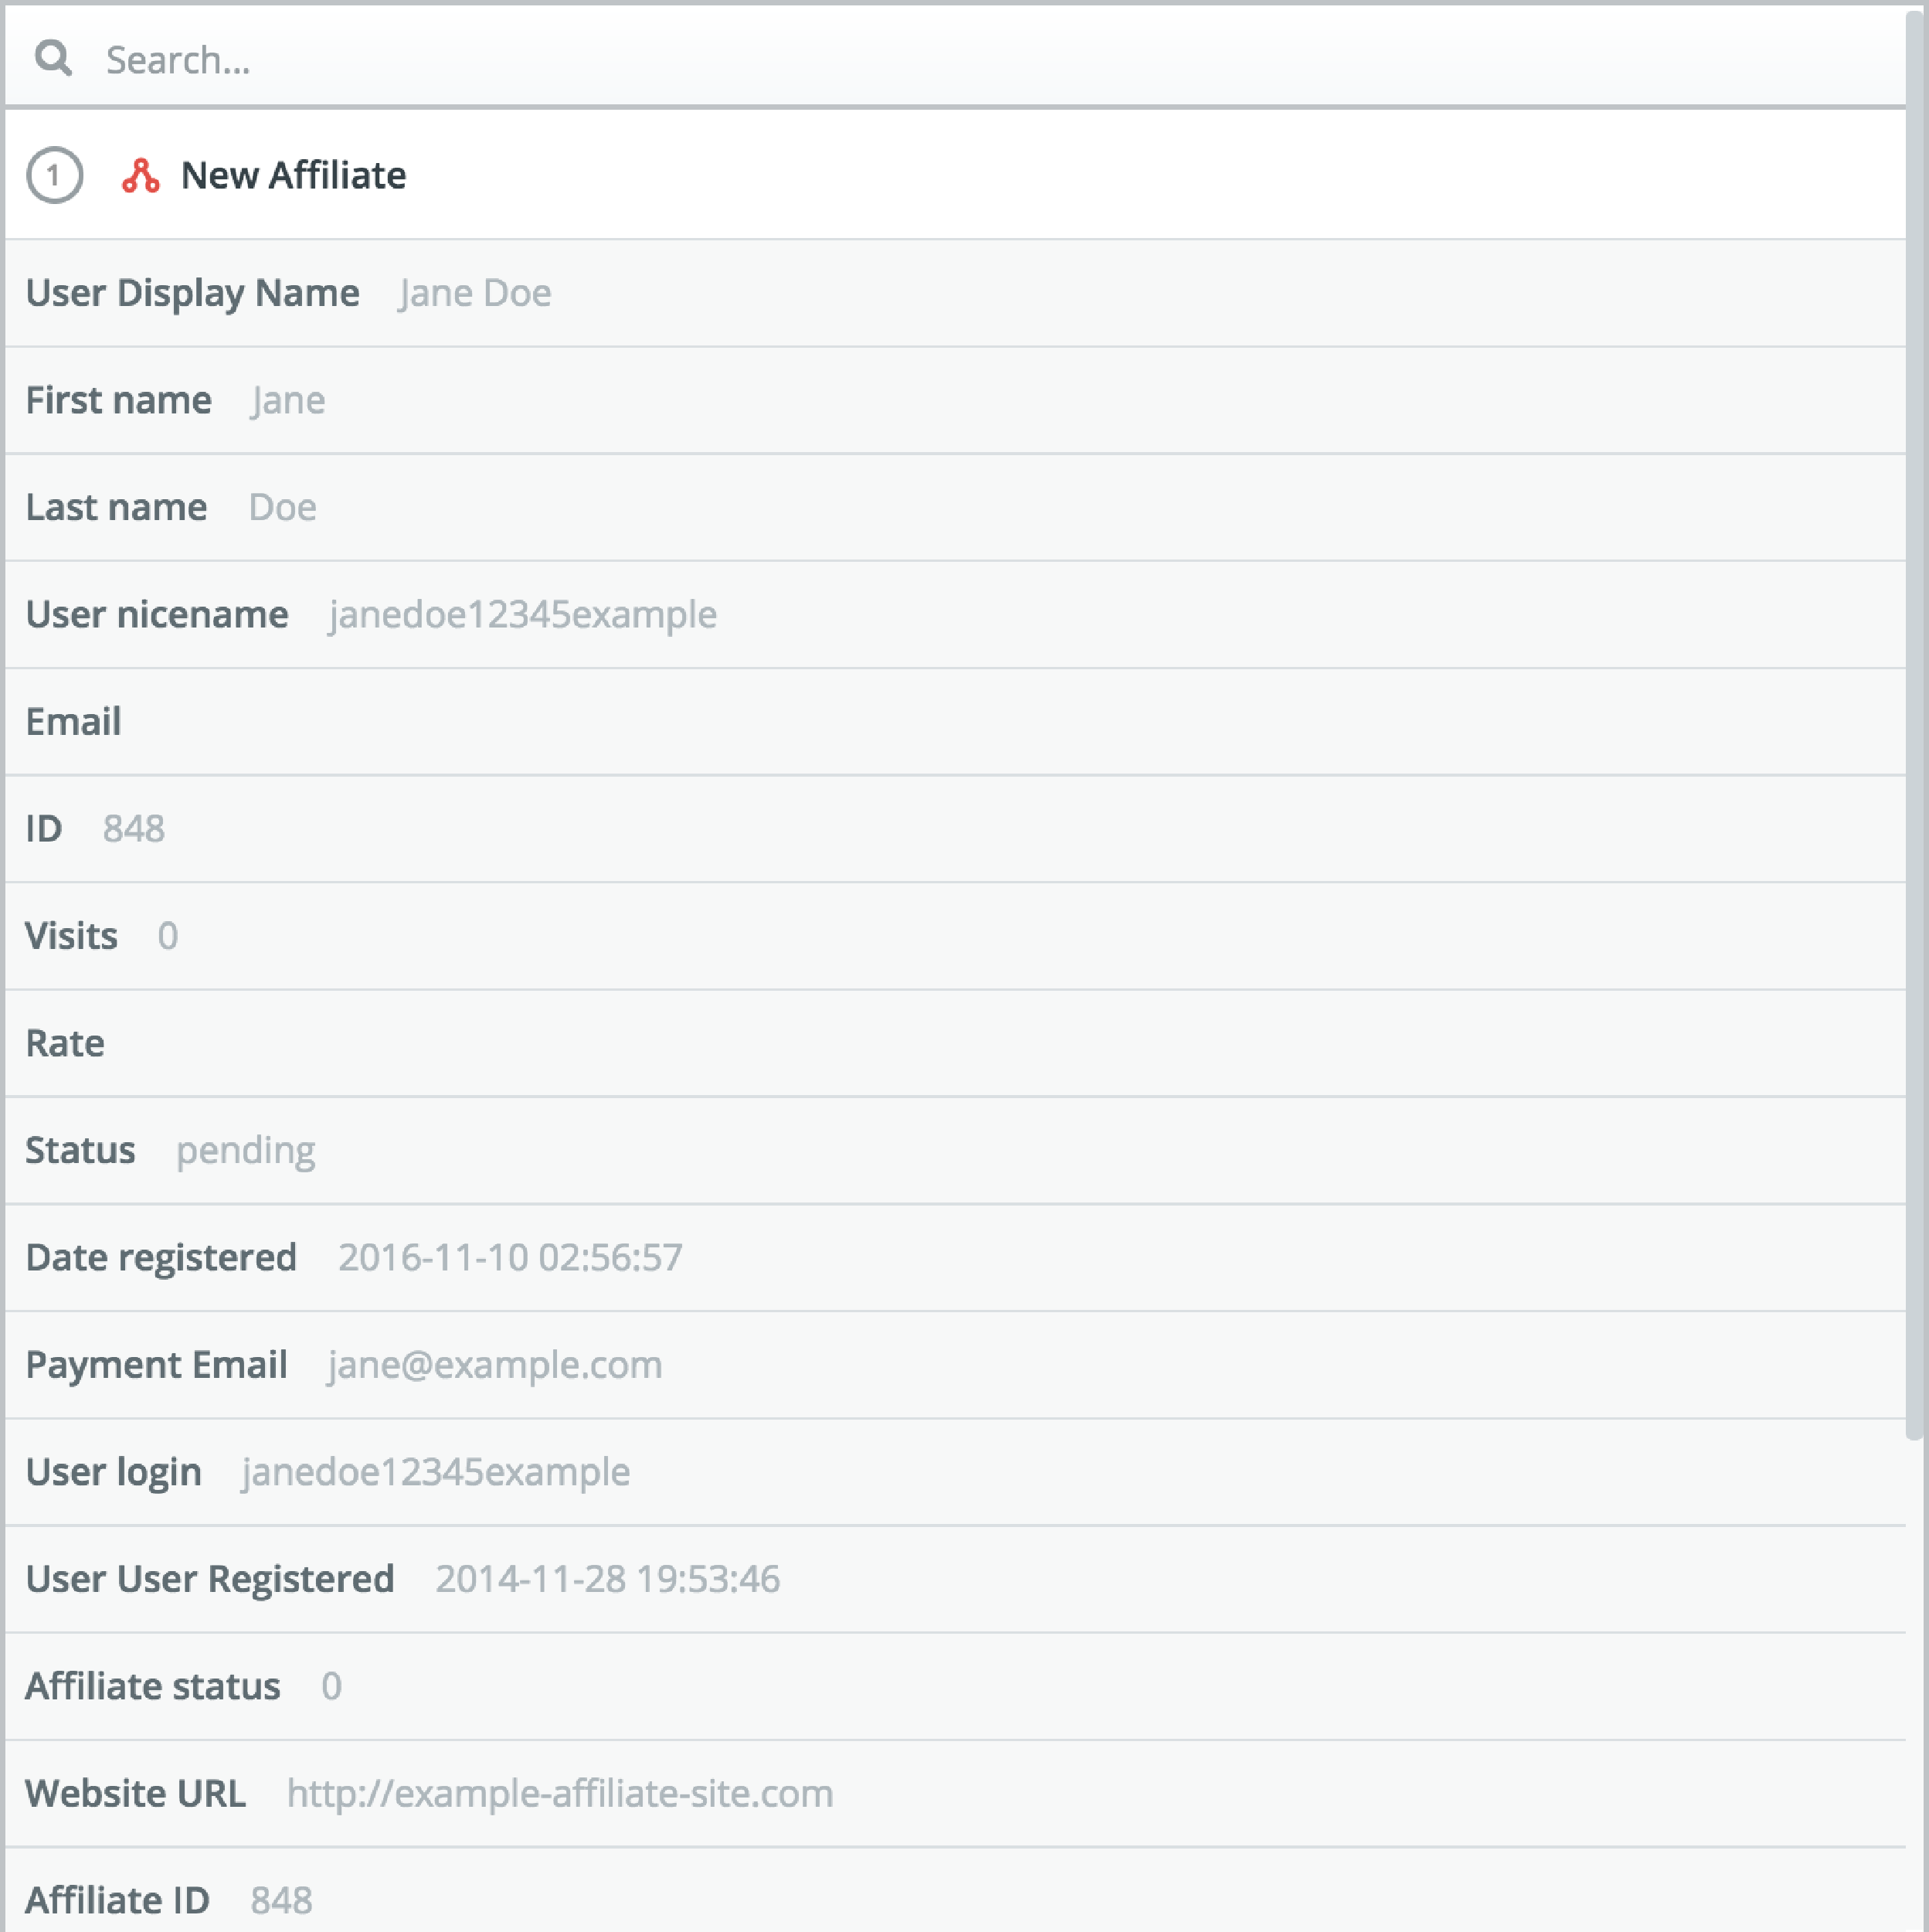Select the New Affiliate header row
This screenshot has height=1932, width=1929.
(x=955, y=175)
